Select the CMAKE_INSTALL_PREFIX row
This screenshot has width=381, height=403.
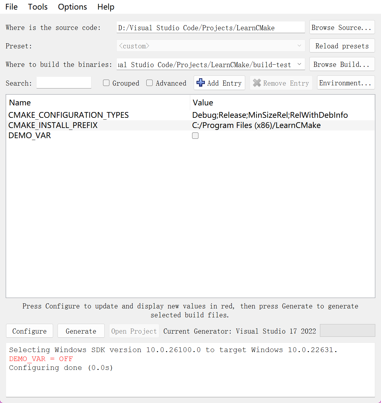(x=53, y=125)
